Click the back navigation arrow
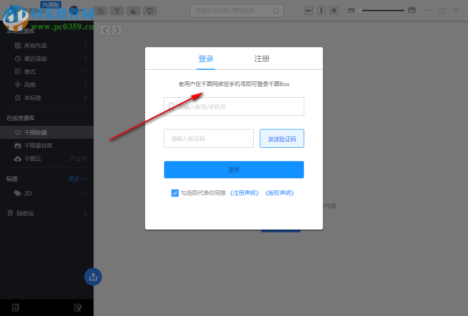The width and height of the screenshot is (468, 316). coord(104,29)
